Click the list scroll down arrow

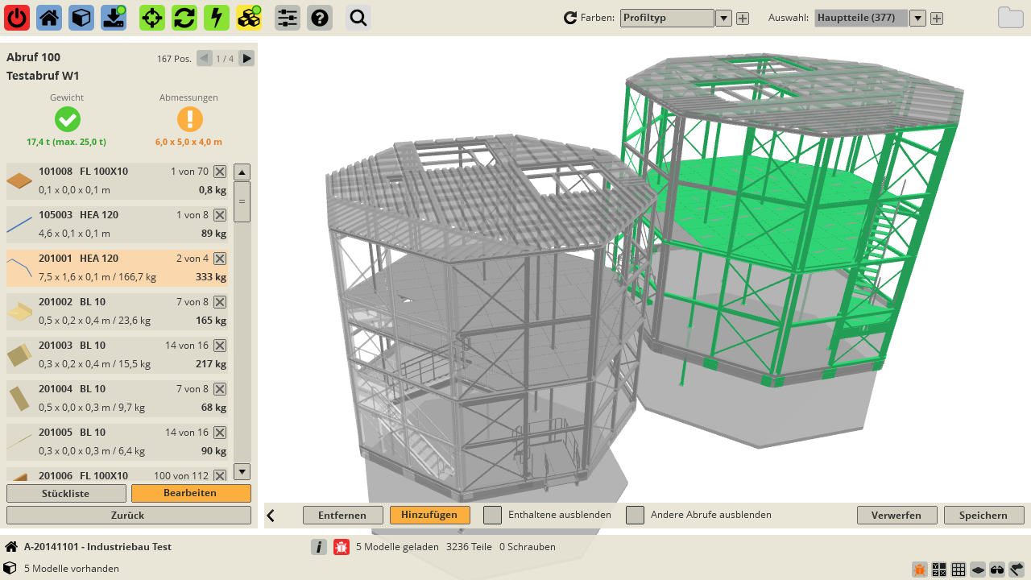(x=242, y=472)
